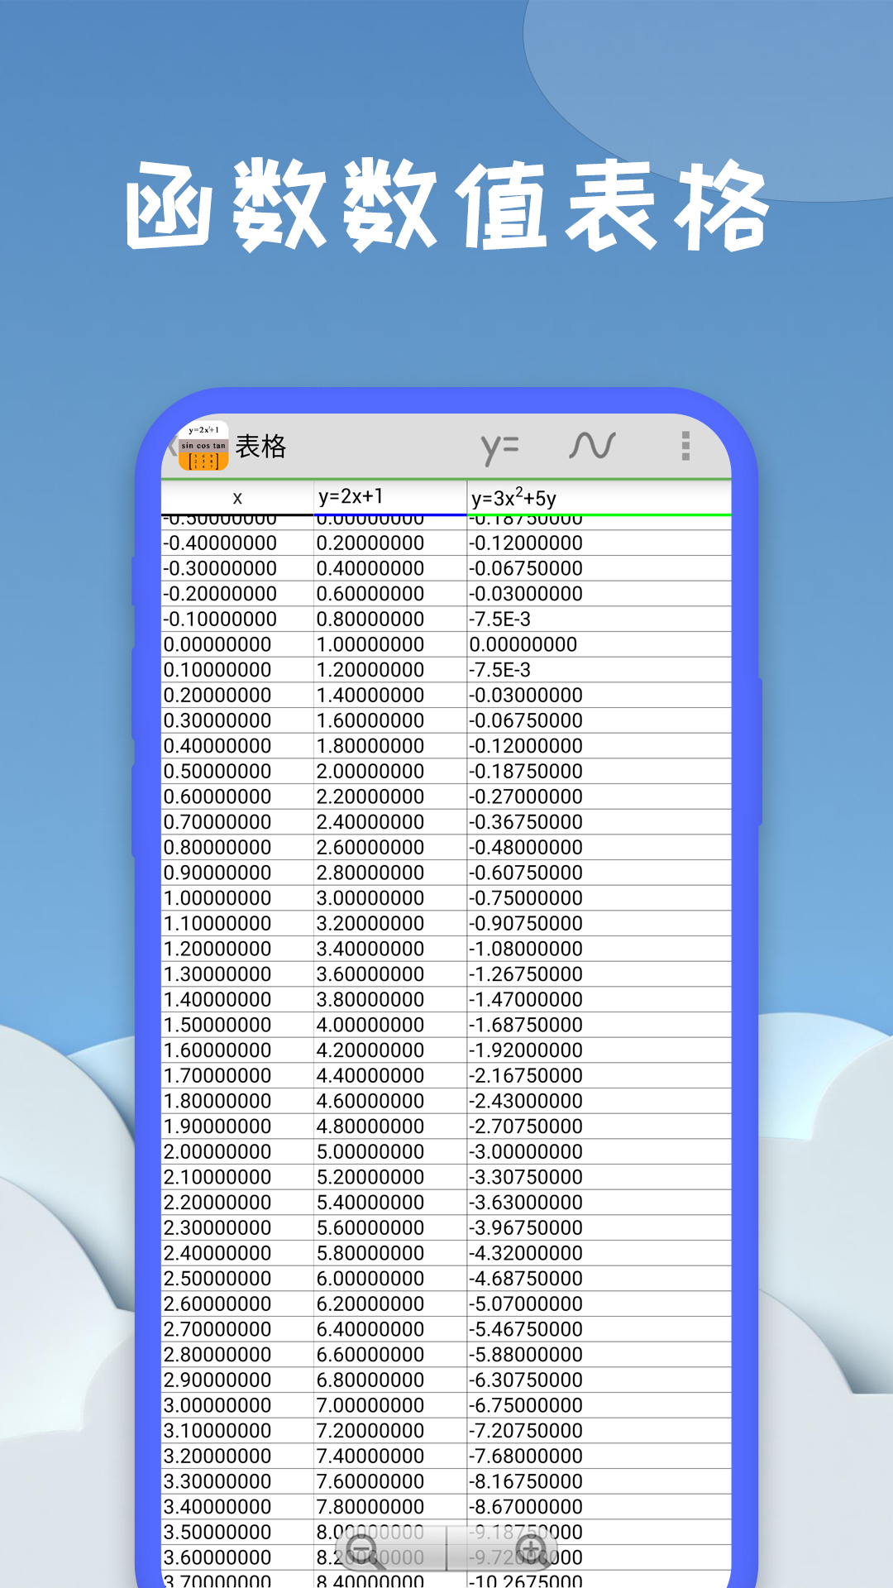This screenshot has width=893, height=1588.
Task: Click the cell showing -3.00000000
Action: tap(526, 1152)
